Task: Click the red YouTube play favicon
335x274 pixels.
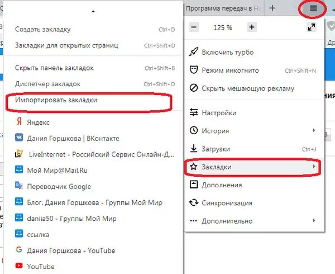Action: tap(19, 266)
